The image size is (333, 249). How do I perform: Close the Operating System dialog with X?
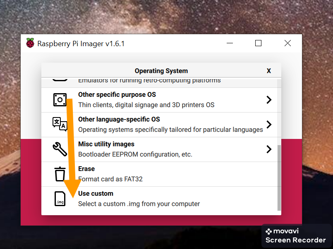268,71
